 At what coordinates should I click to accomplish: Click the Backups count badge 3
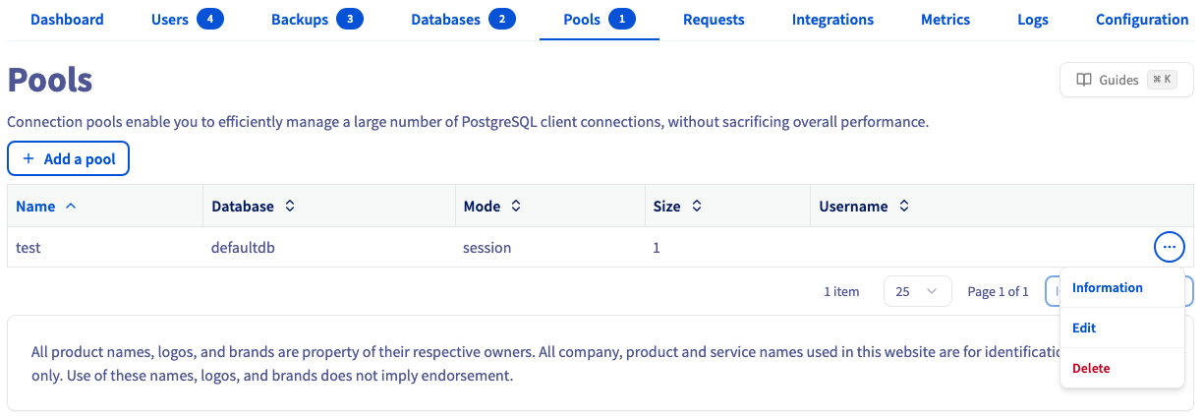pyautogui.click(x=350, y=19)
